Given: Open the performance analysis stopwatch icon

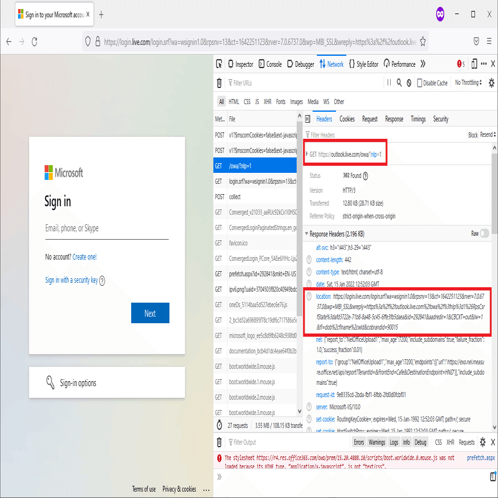Looking at the screenshot, I should pos(219,425).
